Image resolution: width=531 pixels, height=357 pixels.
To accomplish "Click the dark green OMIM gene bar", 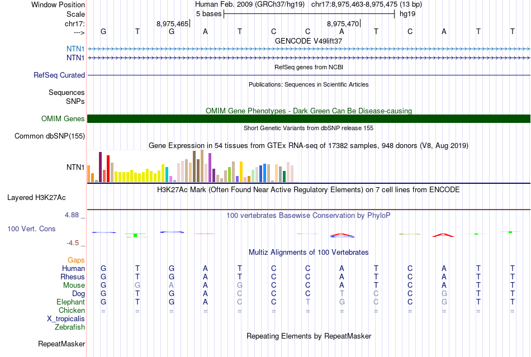I will click(309, 119).
